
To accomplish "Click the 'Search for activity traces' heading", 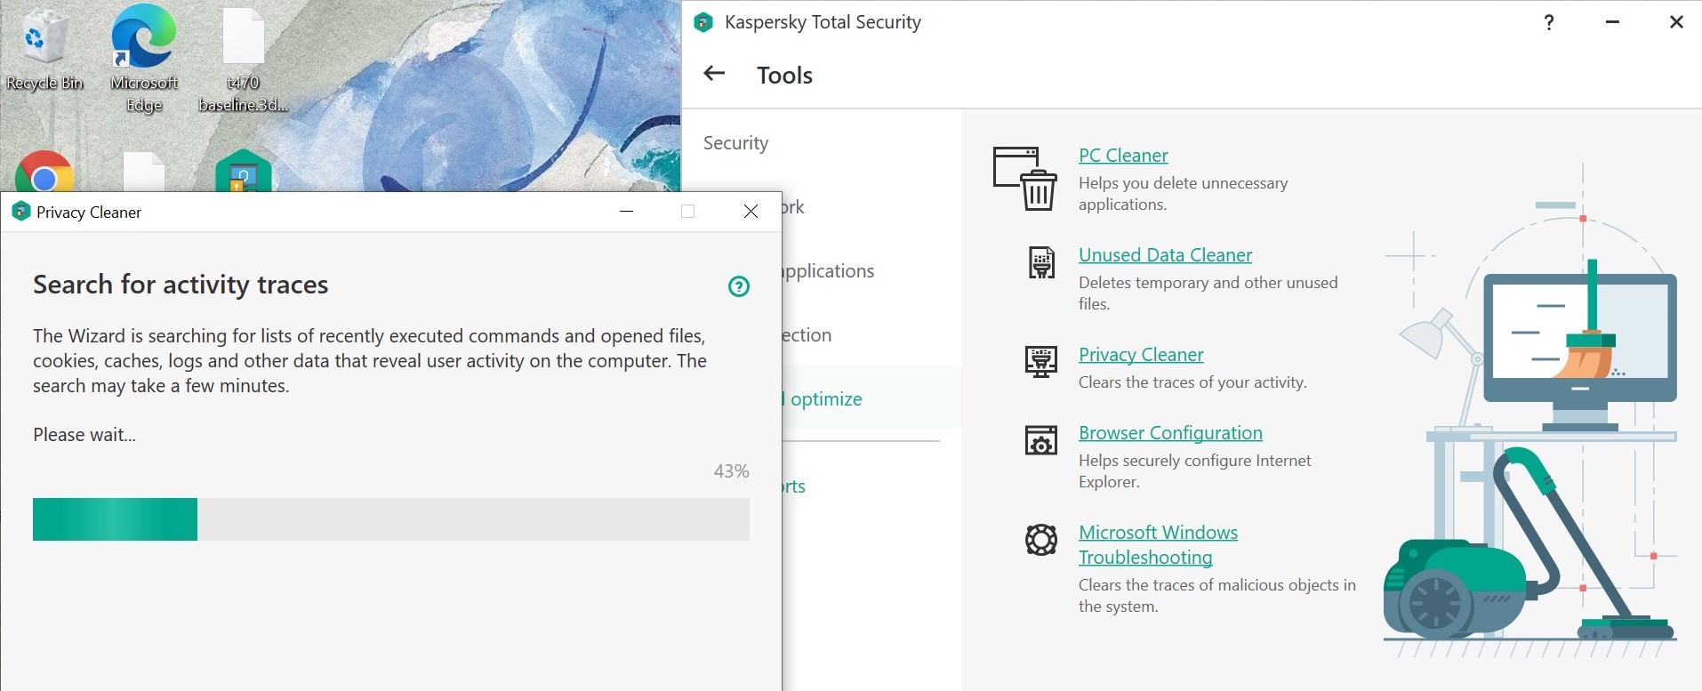I will [181, 285].
